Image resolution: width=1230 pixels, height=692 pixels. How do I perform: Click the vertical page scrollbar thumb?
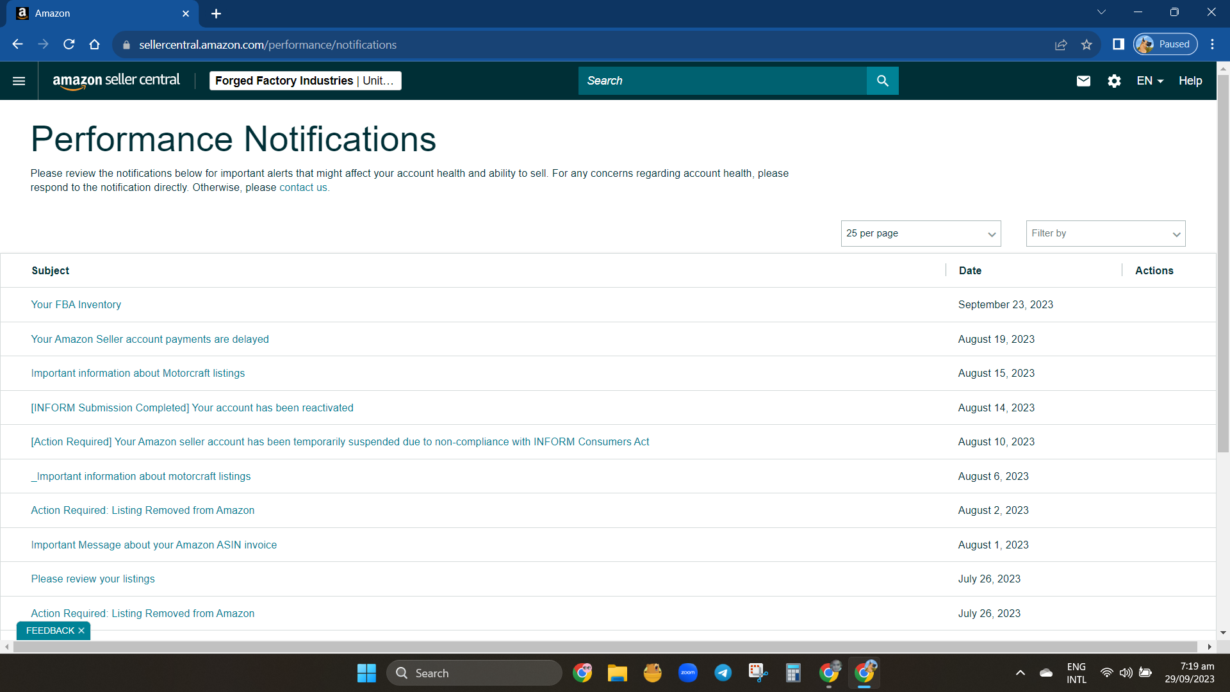coord(1223,263)
